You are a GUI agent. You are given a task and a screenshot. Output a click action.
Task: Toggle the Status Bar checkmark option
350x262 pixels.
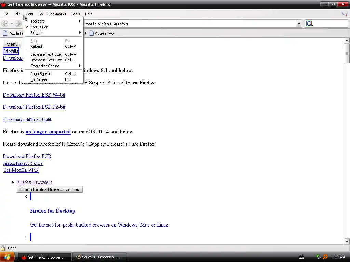click(x=54, y=27)
